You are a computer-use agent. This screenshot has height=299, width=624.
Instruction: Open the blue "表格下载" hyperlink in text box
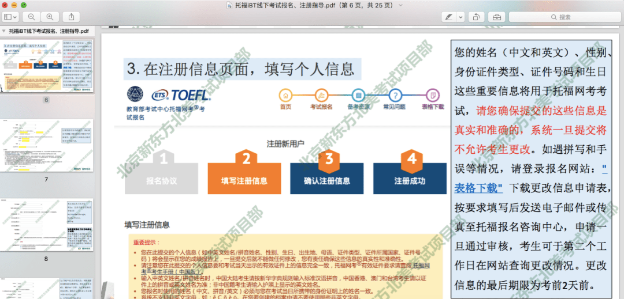[479, 188]
